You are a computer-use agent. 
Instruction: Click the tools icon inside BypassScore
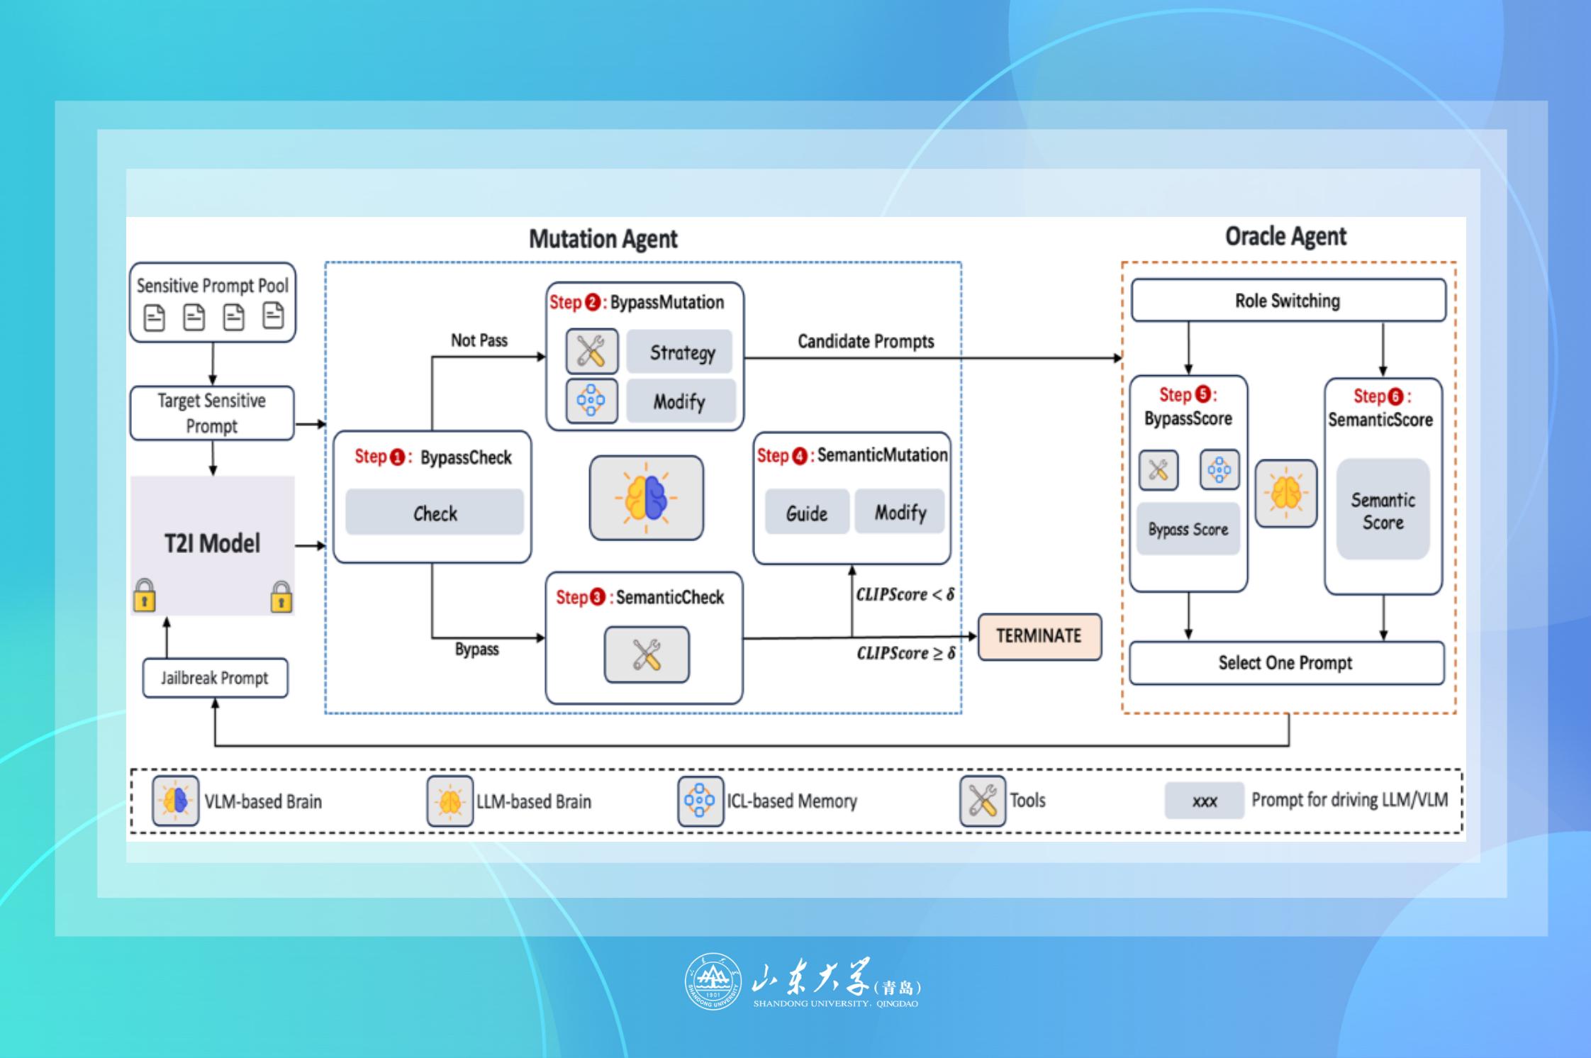pos(1159,469)
